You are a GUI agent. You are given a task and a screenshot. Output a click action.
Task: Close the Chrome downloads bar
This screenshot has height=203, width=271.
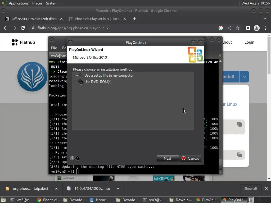(266, 188)
